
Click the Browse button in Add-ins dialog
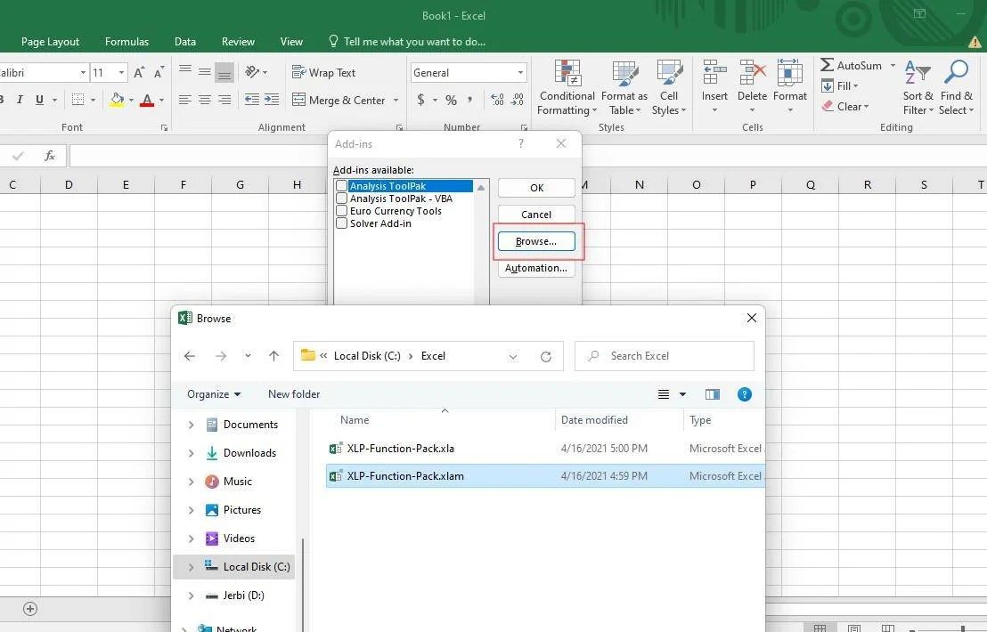click(x=535, y=240)
